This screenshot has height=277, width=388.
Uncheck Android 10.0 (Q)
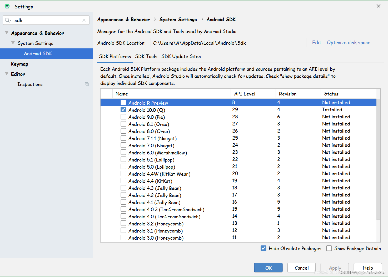[123, 109]
